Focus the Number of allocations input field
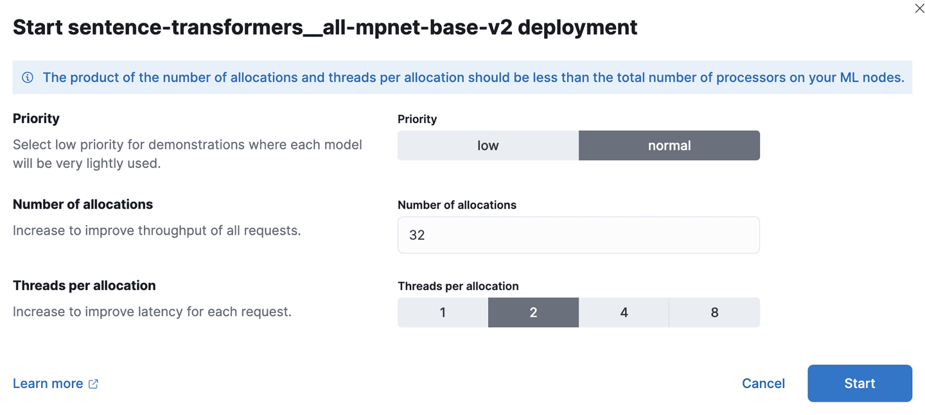Viewport: 925px width, 415px height. [578, 235]
